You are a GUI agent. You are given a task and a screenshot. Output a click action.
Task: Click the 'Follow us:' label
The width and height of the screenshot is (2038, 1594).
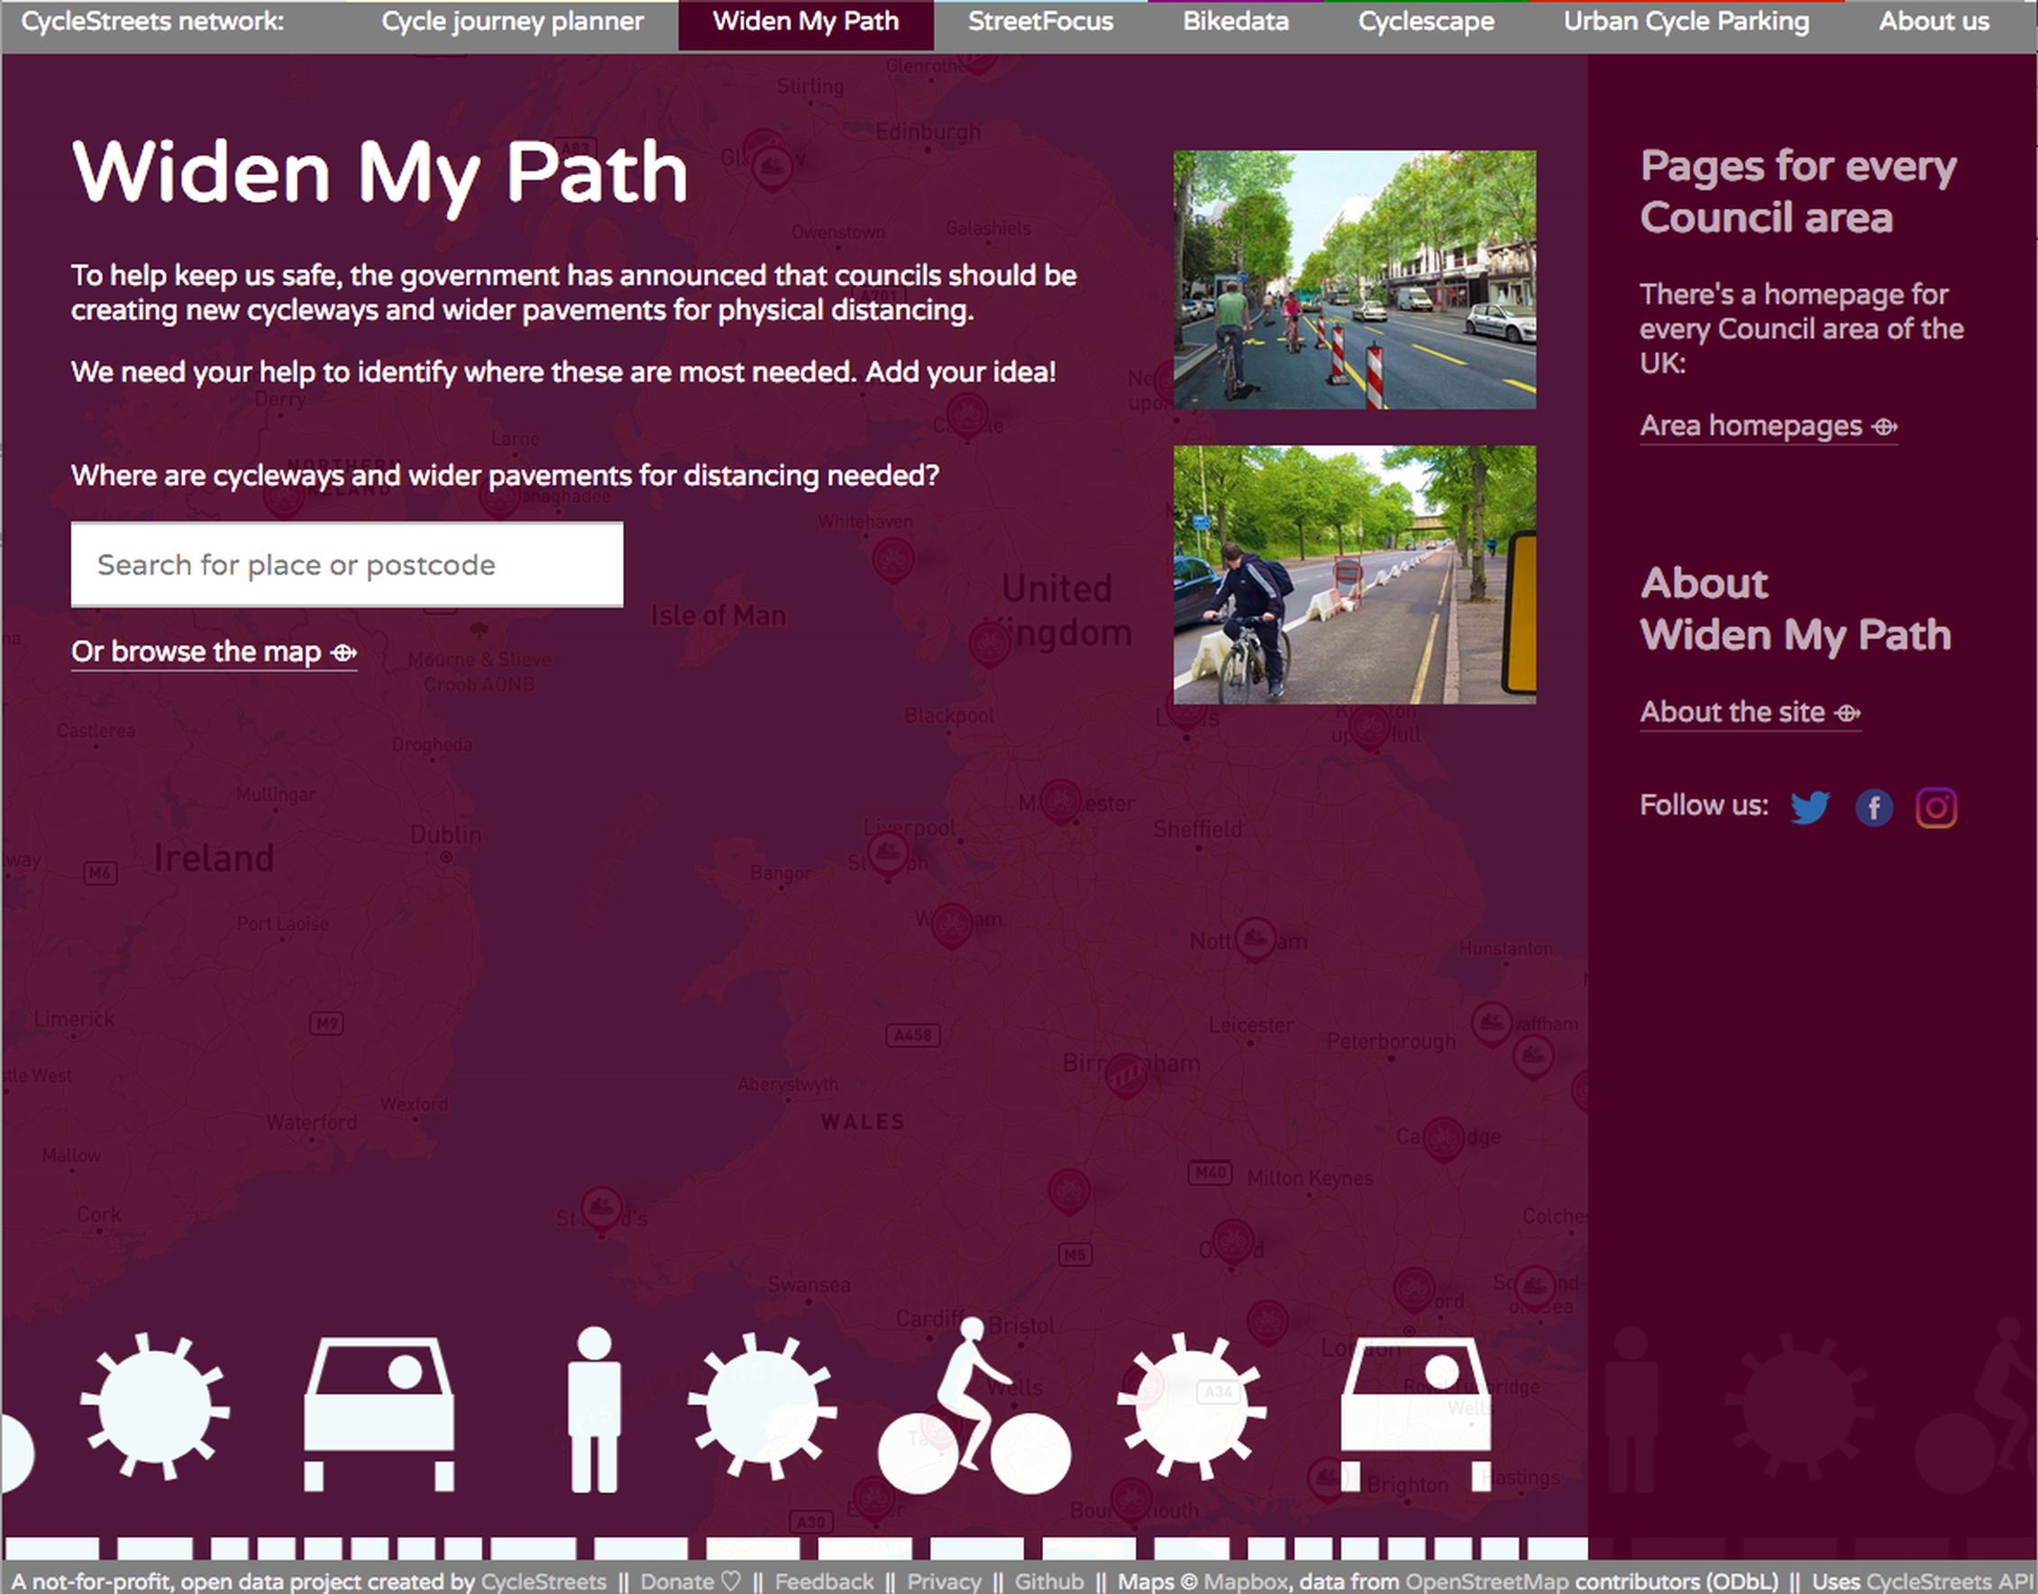pos(1704,806)
